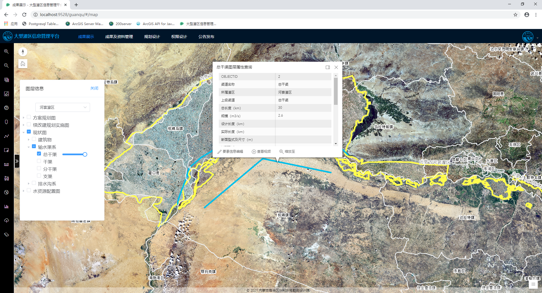The width and height of the screenshot is (542, 293).
Task: Check the 排水沟系 layer checkbox
Action: pyautogui.click(x=34, y=183)
